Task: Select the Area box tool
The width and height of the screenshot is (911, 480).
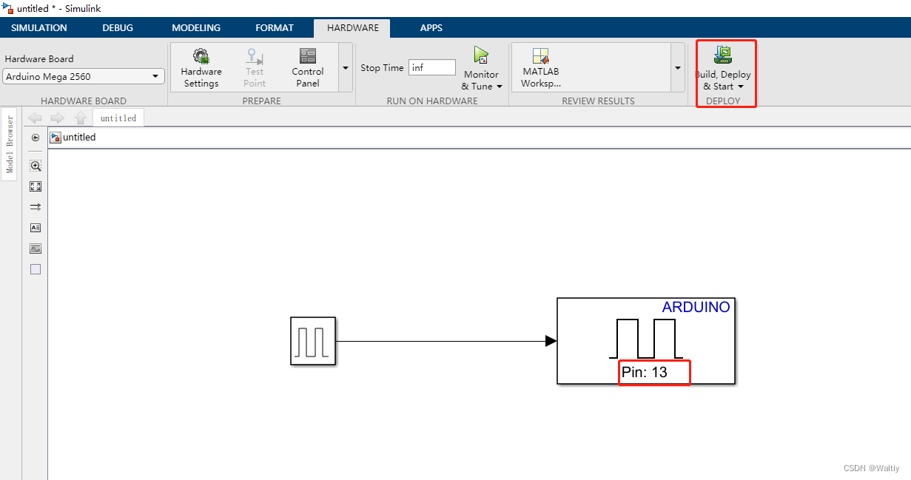Action: coord(36,269)
